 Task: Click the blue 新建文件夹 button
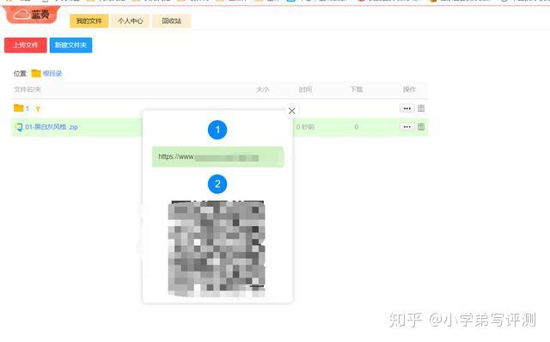[70, 46]
